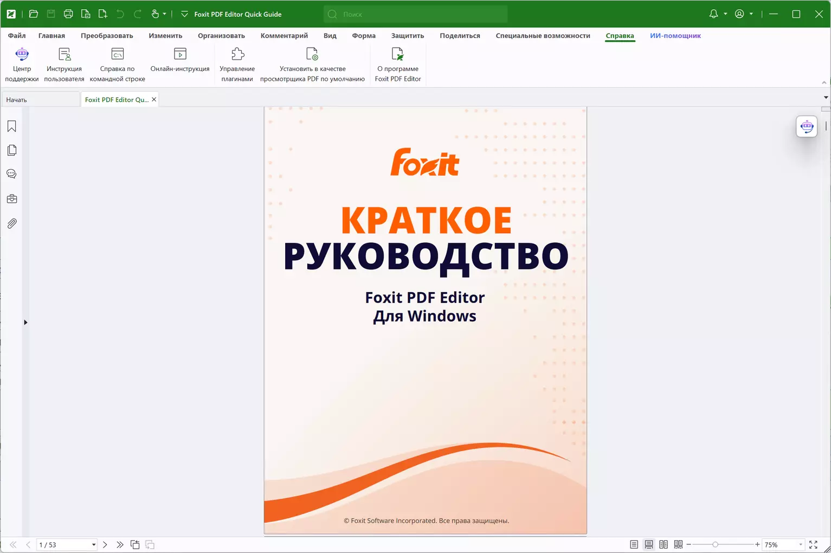Image resolution: width=831 pixels, height=553 pixels.
Task: Enter full screen mode from status bar
Action: coord(813,544)
